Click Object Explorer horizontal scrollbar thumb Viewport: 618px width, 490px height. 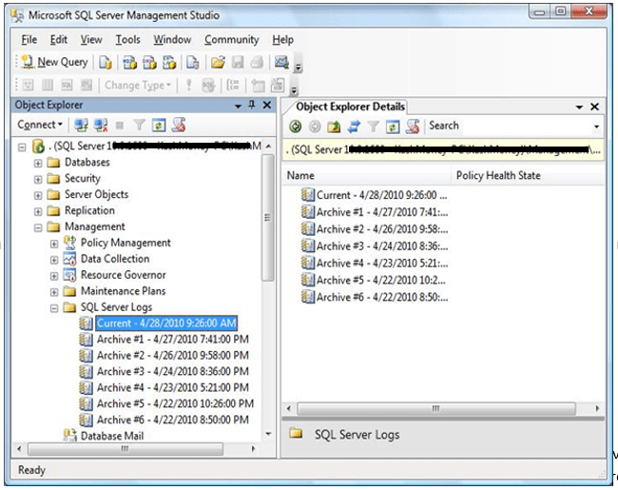coord(126,449)
